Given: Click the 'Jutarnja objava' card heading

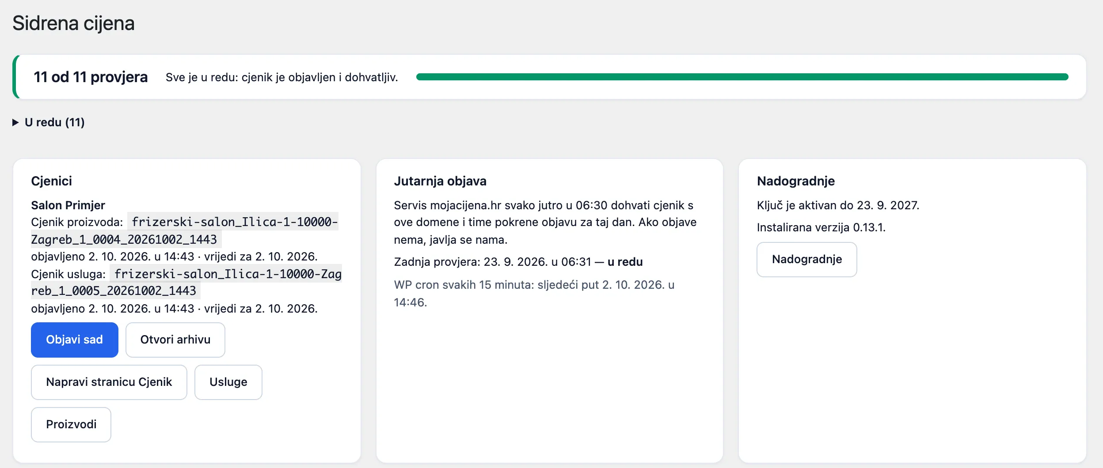Looking at the screenshot, I should (x=440, y=181).
